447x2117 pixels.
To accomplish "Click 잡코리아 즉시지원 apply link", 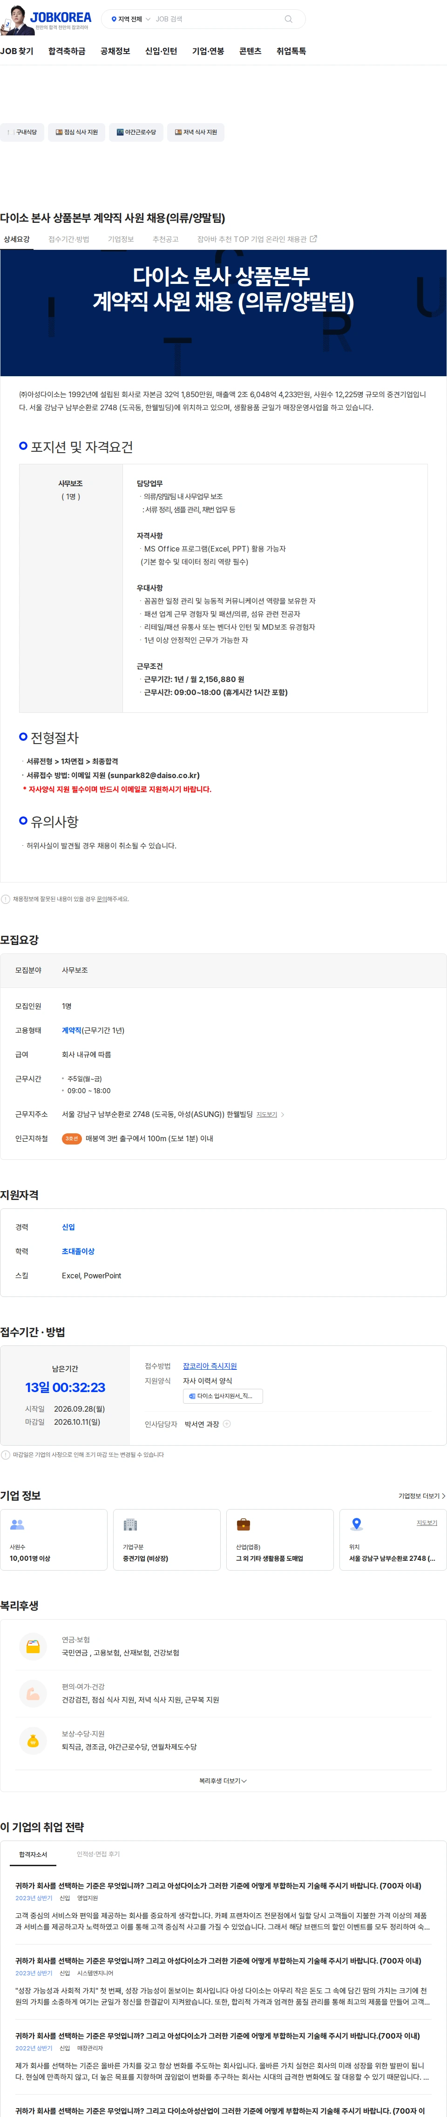I will 209,1367.
